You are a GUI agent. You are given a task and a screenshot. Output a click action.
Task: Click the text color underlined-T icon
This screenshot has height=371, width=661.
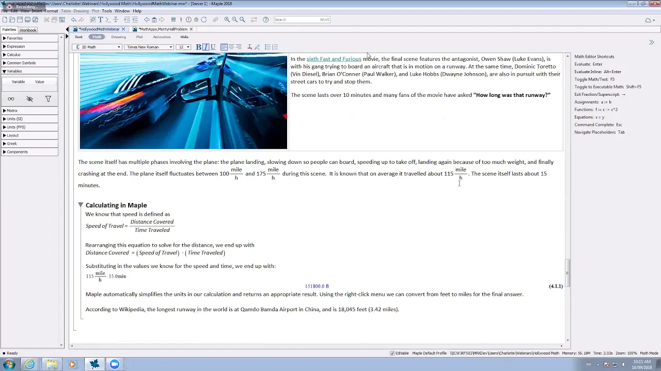pyautogui.click(x=249, y=47)
